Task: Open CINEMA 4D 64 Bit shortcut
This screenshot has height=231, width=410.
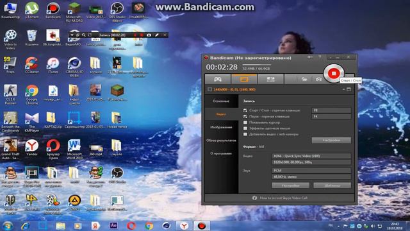Action: coord(74,67)
